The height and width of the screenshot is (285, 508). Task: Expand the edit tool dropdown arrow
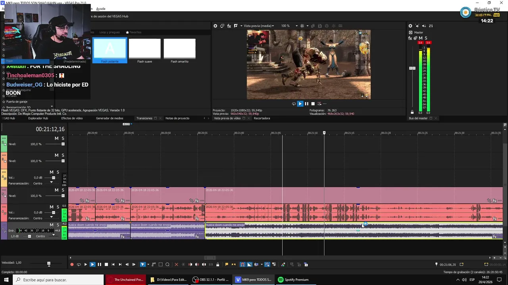pyautogui.click(x=148, y=264)
